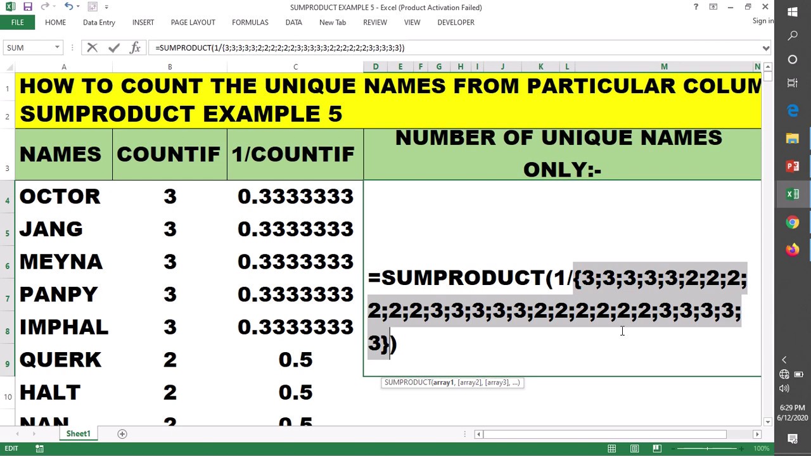Switch to Page Layout view icon
811x456 pixels.
pyautogui.click(x=634, y=448)
